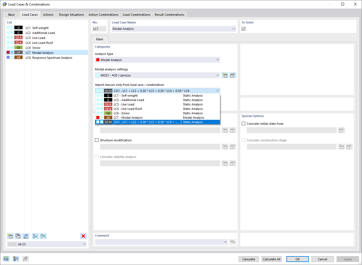Create a new load case
Screen dimensions: 362x265
click(10, 236)
